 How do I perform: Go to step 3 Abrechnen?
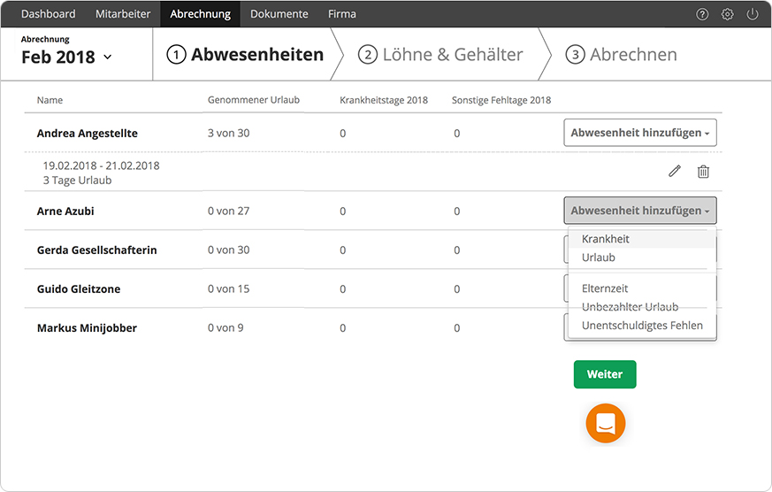point(622,55)
